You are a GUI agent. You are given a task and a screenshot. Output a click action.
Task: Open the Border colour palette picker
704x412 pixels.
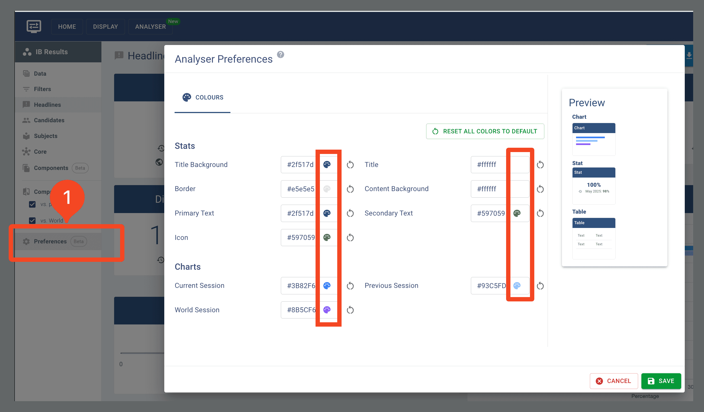click(x=327, y=189)
